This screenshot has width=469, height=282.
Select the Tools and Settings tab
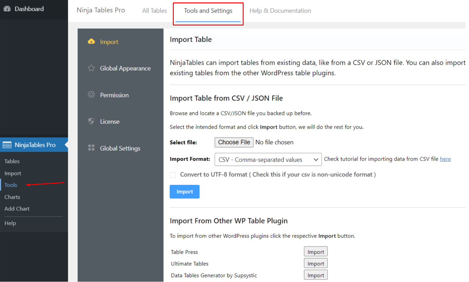pyautogui.click(x=208, y=11)
